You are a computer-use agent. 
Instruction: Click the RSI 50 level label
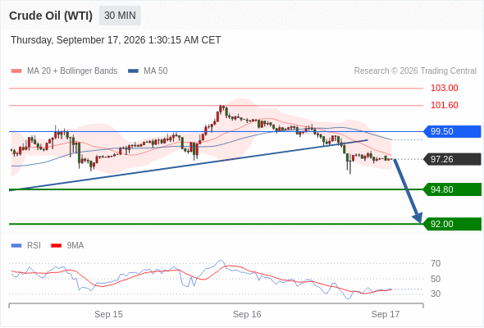pyautogui.click(x=436, y=279)
